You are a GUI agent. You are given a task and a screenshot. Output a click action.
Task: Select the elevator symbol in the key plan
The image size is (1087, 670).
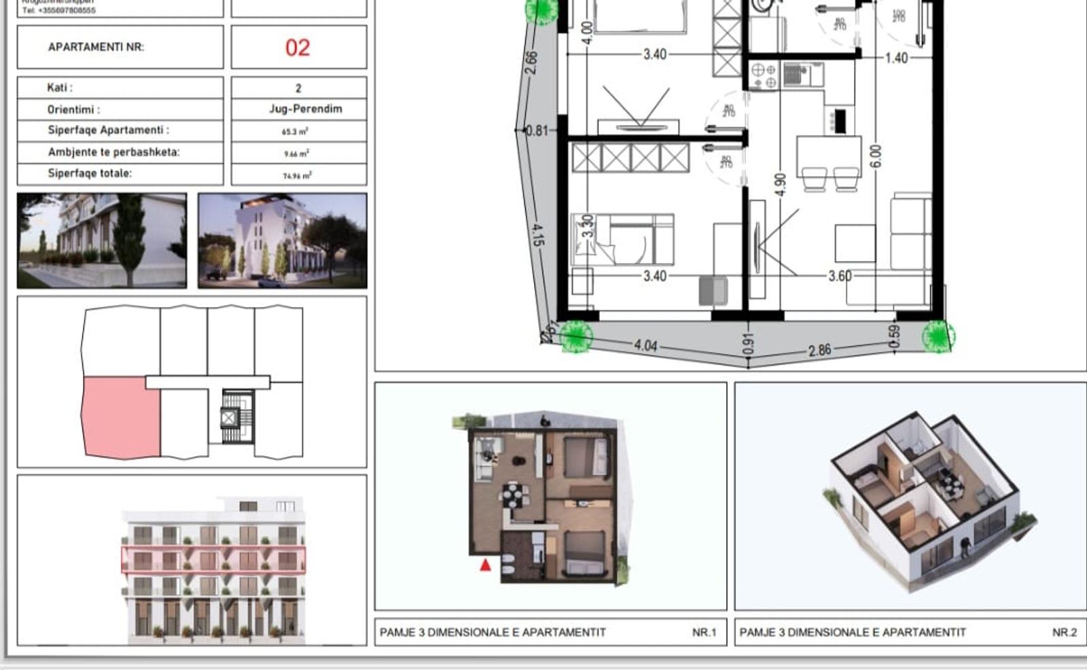pyautogui.click(x=230, y=417)
